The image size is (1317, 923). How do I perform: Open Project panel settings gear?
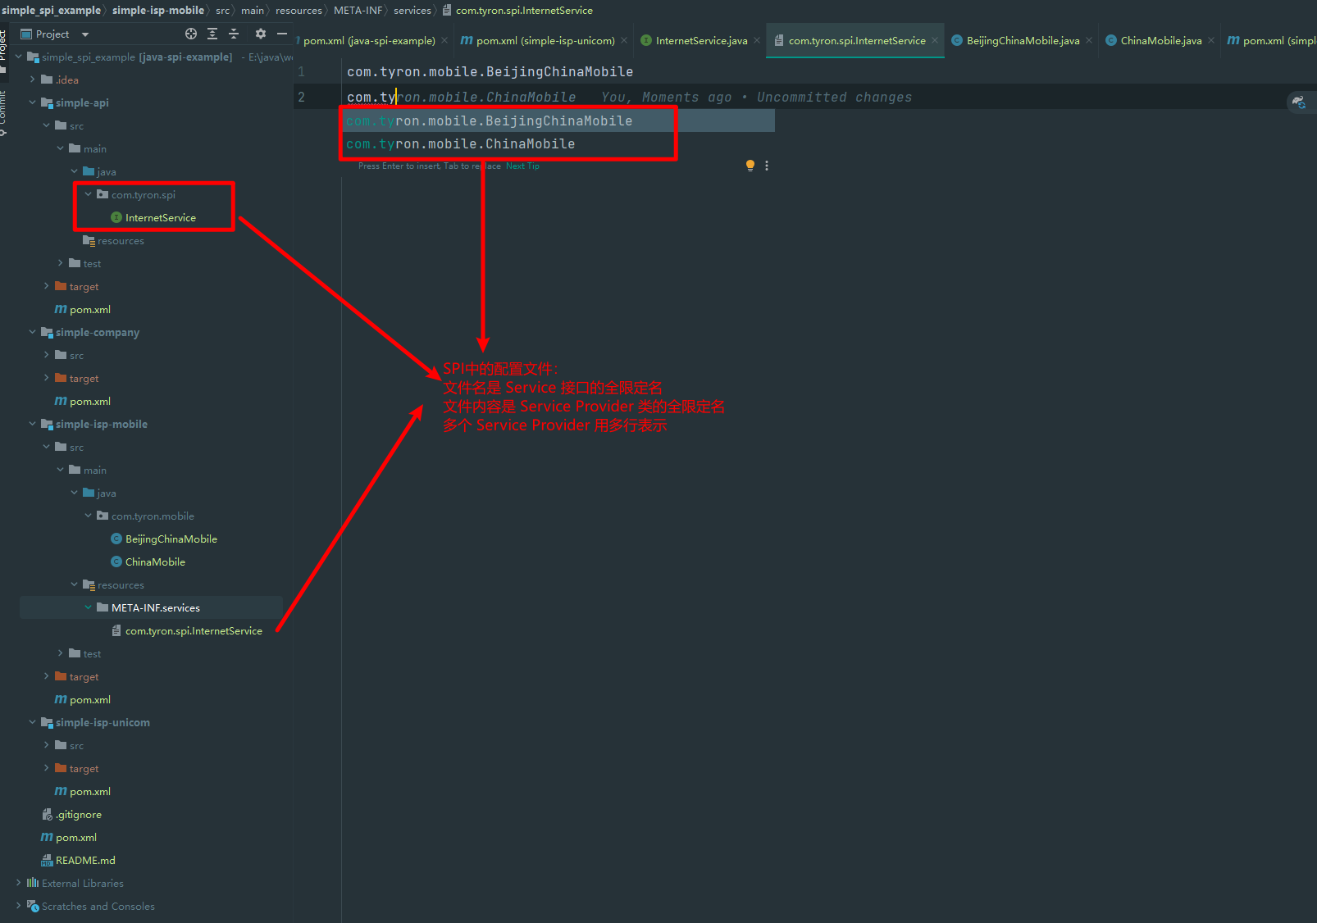tap(261, 34)
